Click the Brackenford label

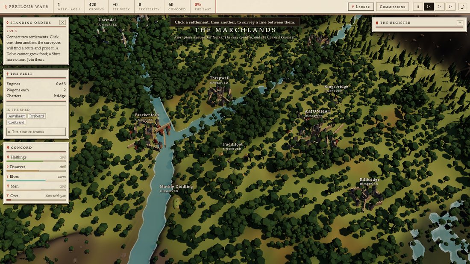(x=147, y=115)
